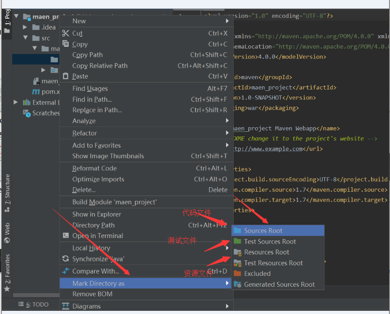Click the project tree horizontal scrollbar
Screen dimensions: 390x314
pos(36,295)
